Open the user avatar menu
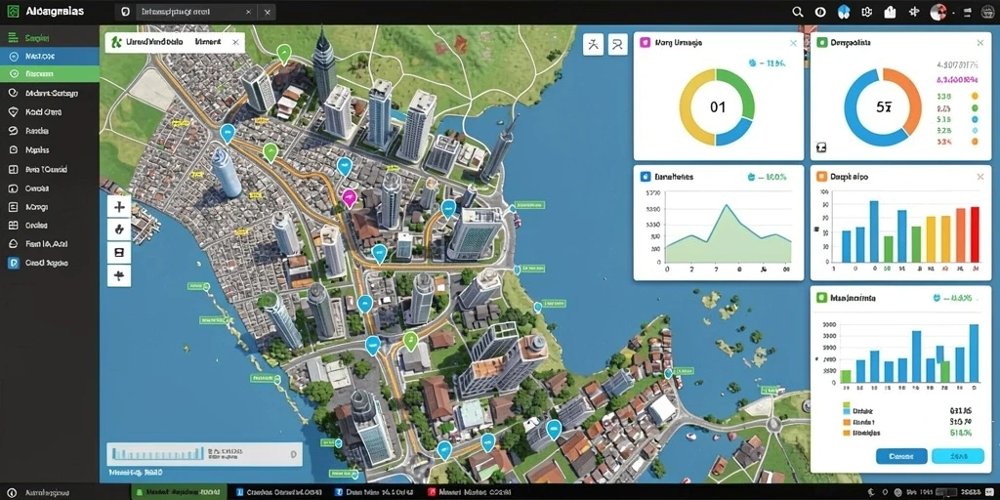 click(937, 12)
